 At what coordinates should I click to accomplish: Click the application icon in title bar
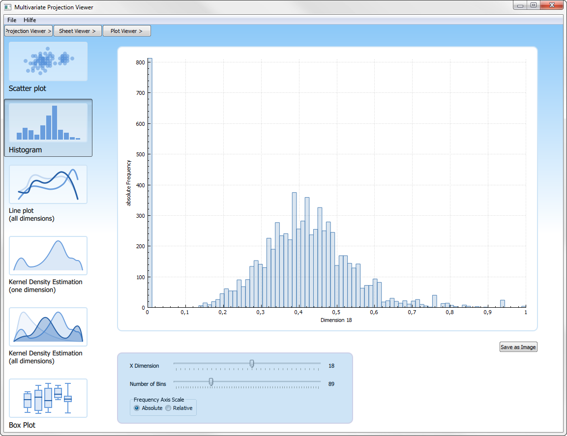(x=7, y=7)
